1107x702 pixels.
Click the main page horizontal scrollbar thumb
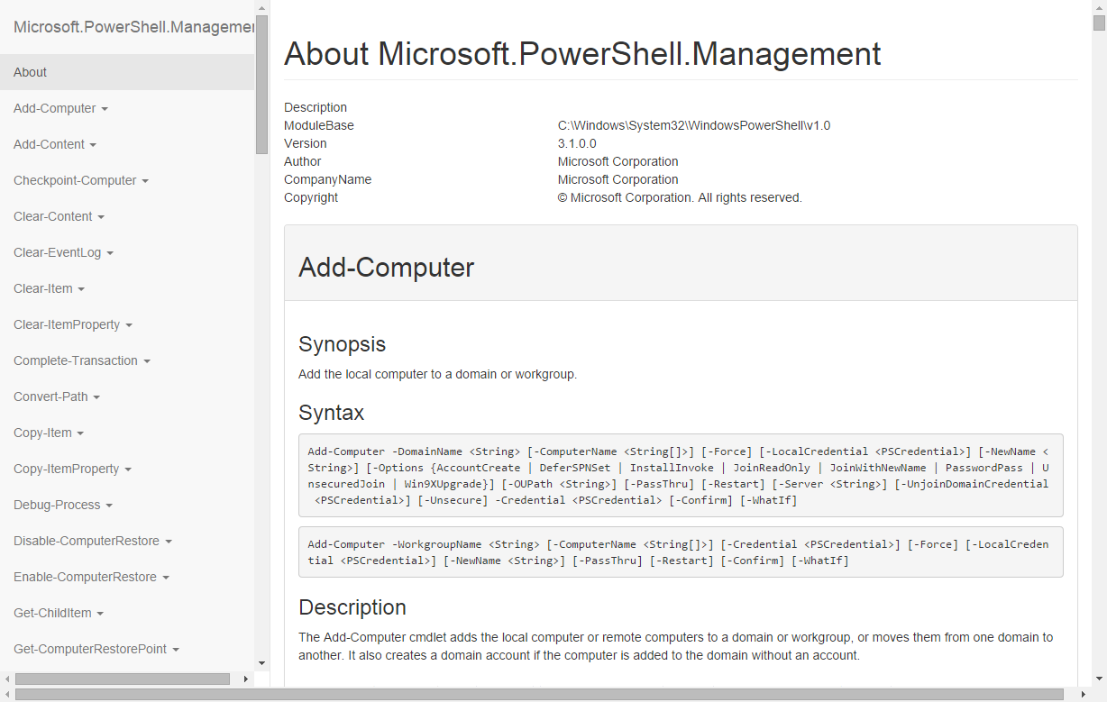click(538, 694)
